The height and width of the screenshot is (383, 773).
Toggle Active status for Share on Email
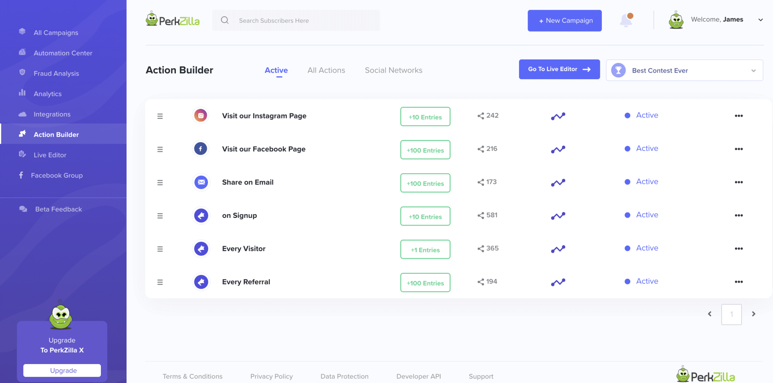pos(642,182)
